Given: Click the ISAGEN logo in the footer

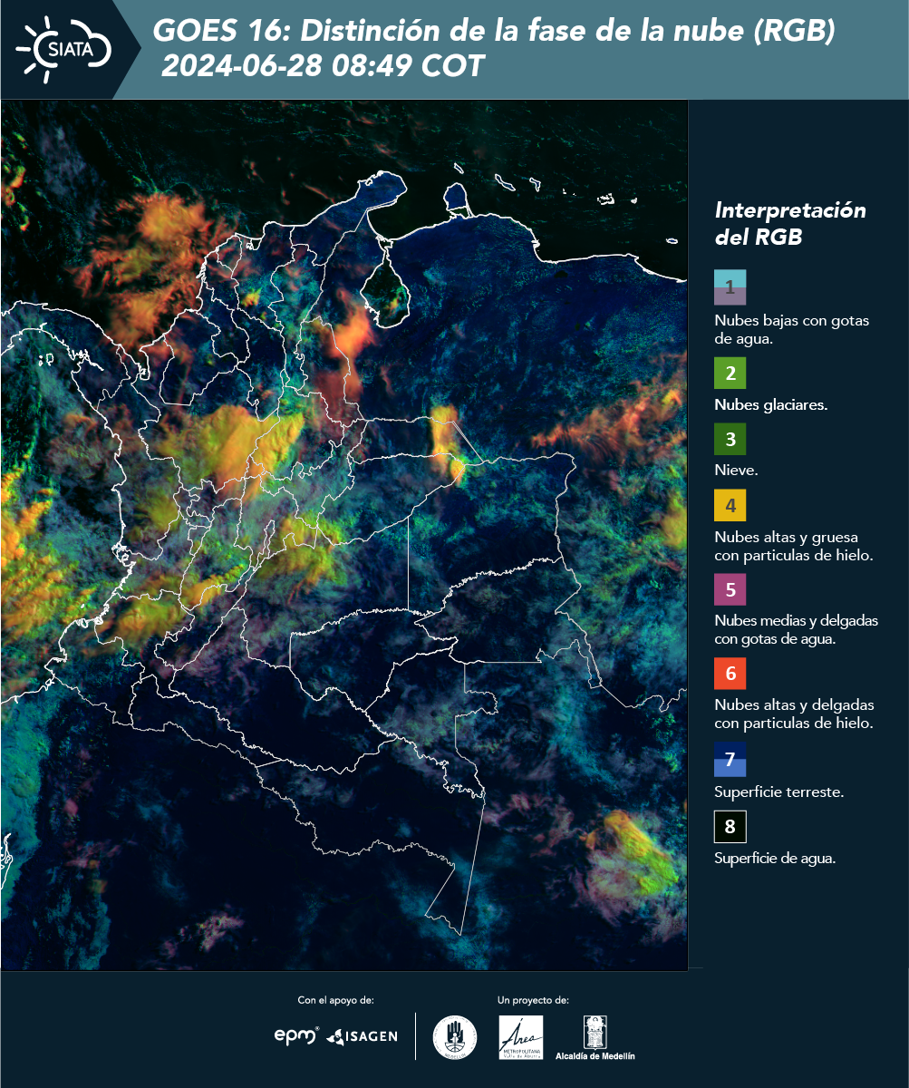Looking at the screenshot, I should coord(362,1036).
